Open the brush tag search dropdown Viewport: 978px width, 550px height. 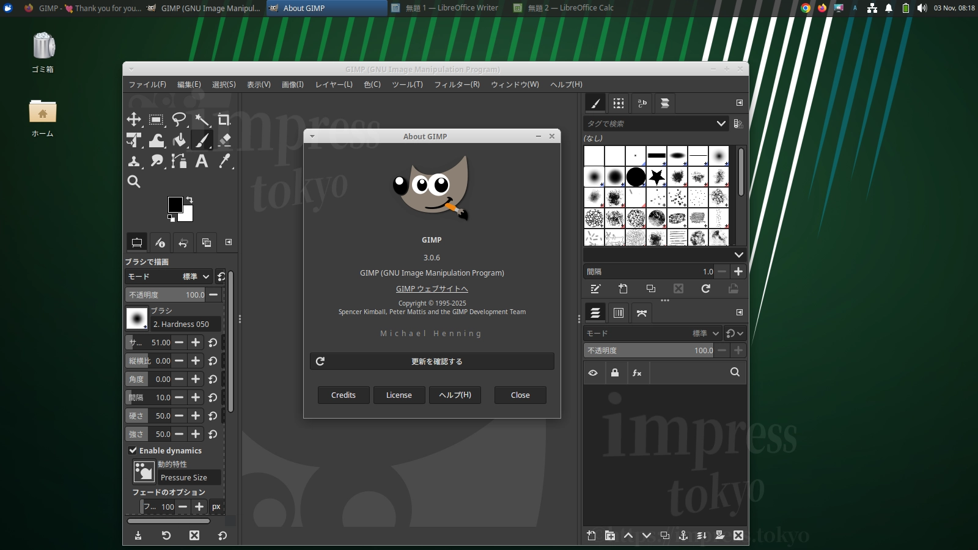721,123
